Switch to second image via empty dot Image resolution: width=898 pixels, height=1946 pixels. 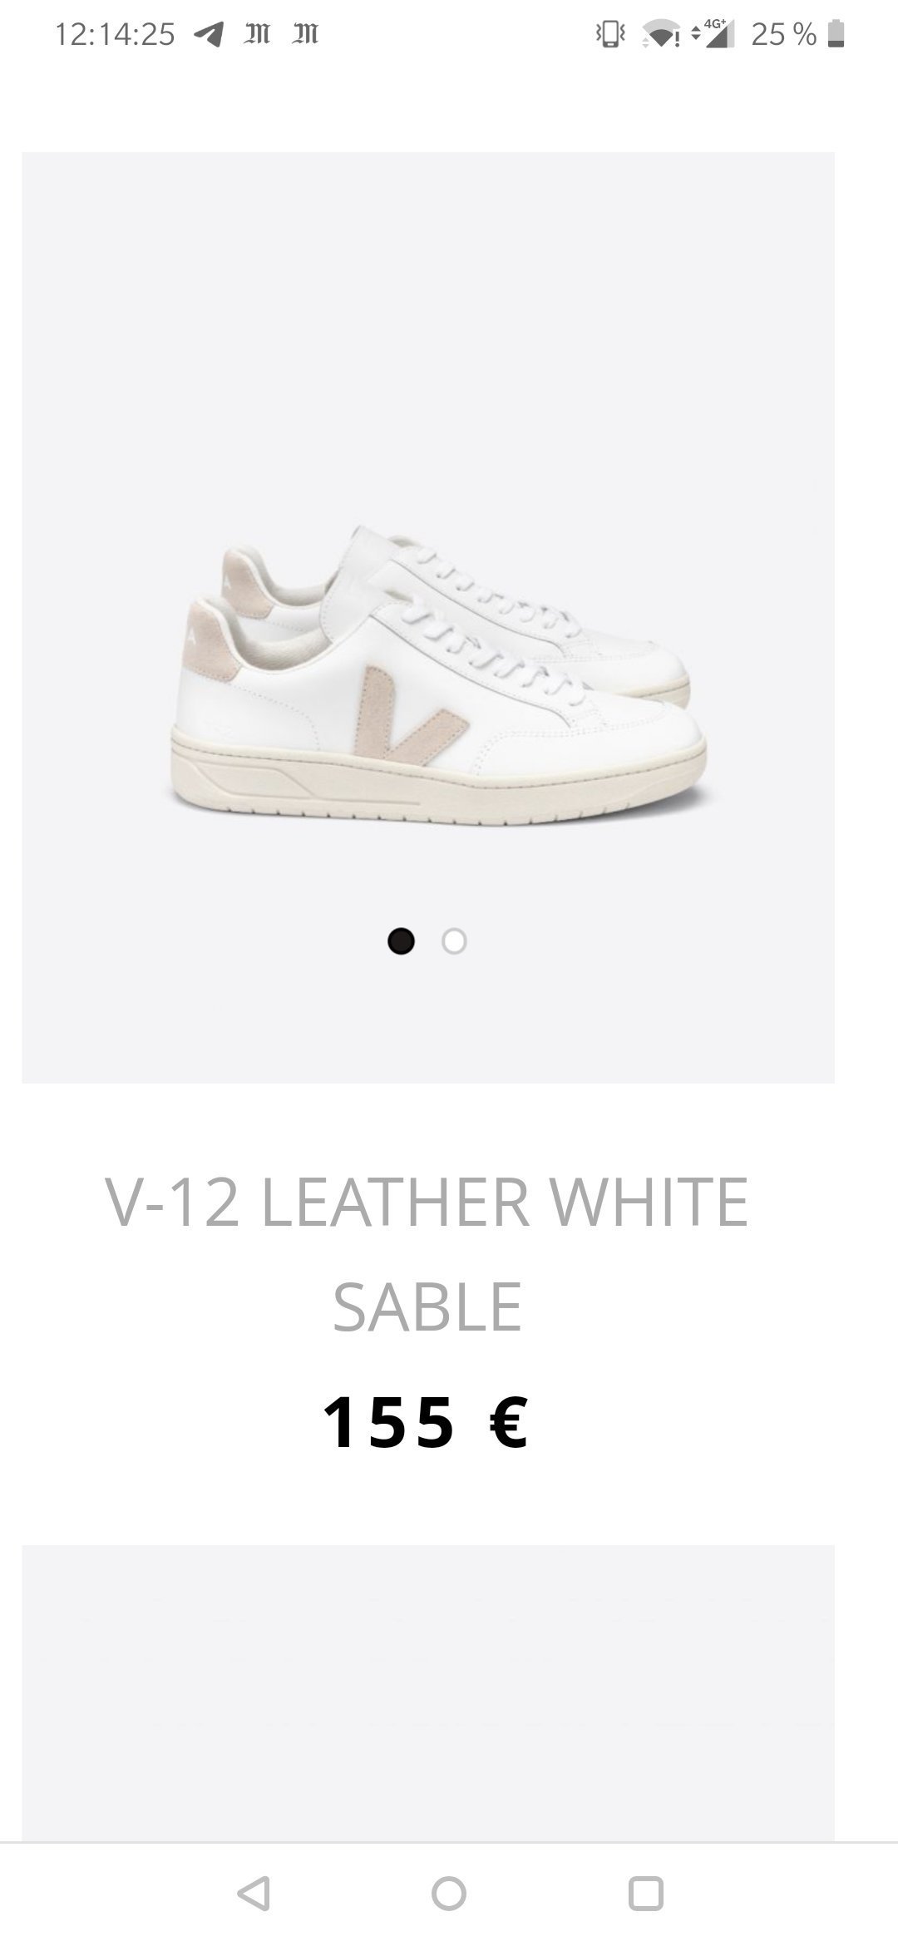[x=454, y=941]
